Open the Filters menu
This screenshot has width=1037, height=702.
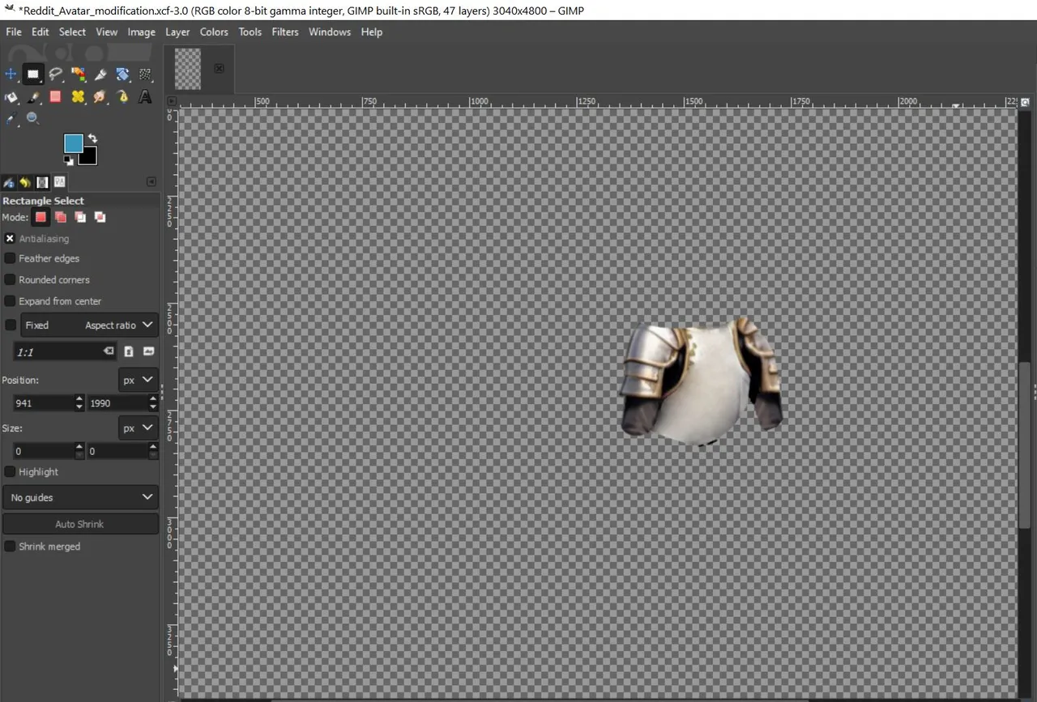[x=285, y=32]
